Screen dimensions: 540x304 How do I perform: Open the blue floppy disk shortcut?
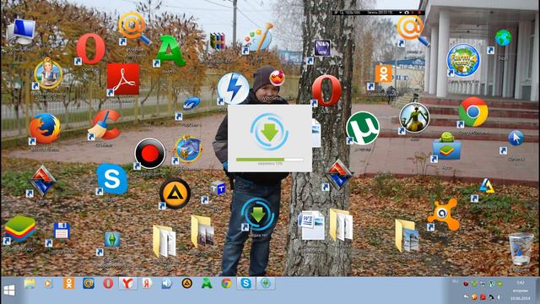pyautogui.click(x=62, y=231)
